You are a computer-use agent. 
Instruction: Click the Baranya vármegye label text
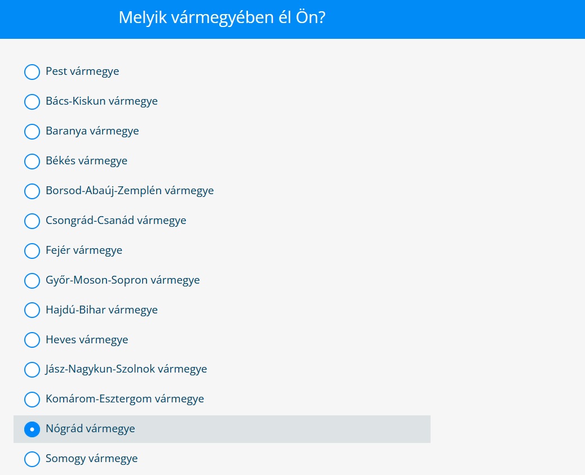(92, 131)
